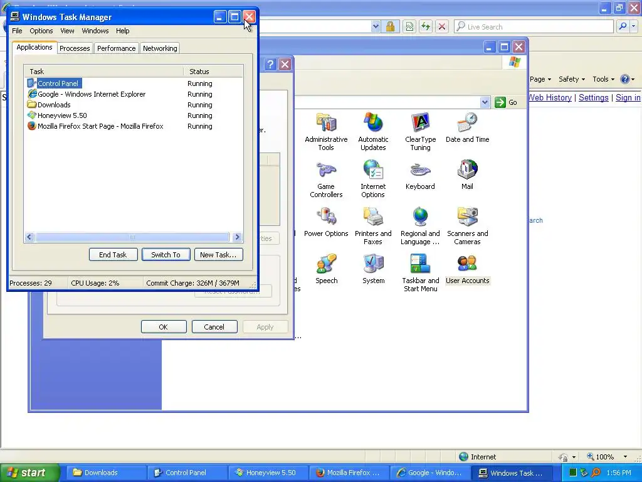Open Printers and Faxes icon

pos(373,226)
